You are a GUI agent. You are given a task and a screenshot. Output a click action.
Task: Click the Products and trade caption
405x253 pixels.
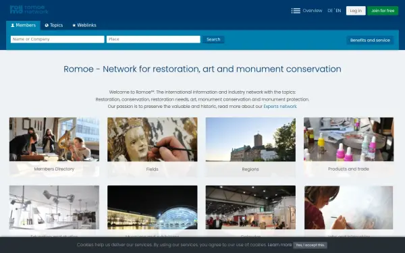[x=348, y=169]
